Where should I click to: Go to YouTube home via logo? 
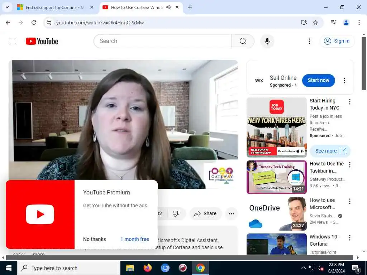tap(42, 41)
